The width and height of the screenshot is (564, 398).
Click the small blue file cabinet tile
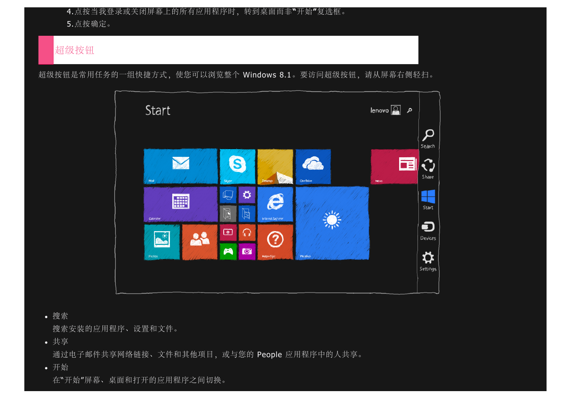point(247,214)
